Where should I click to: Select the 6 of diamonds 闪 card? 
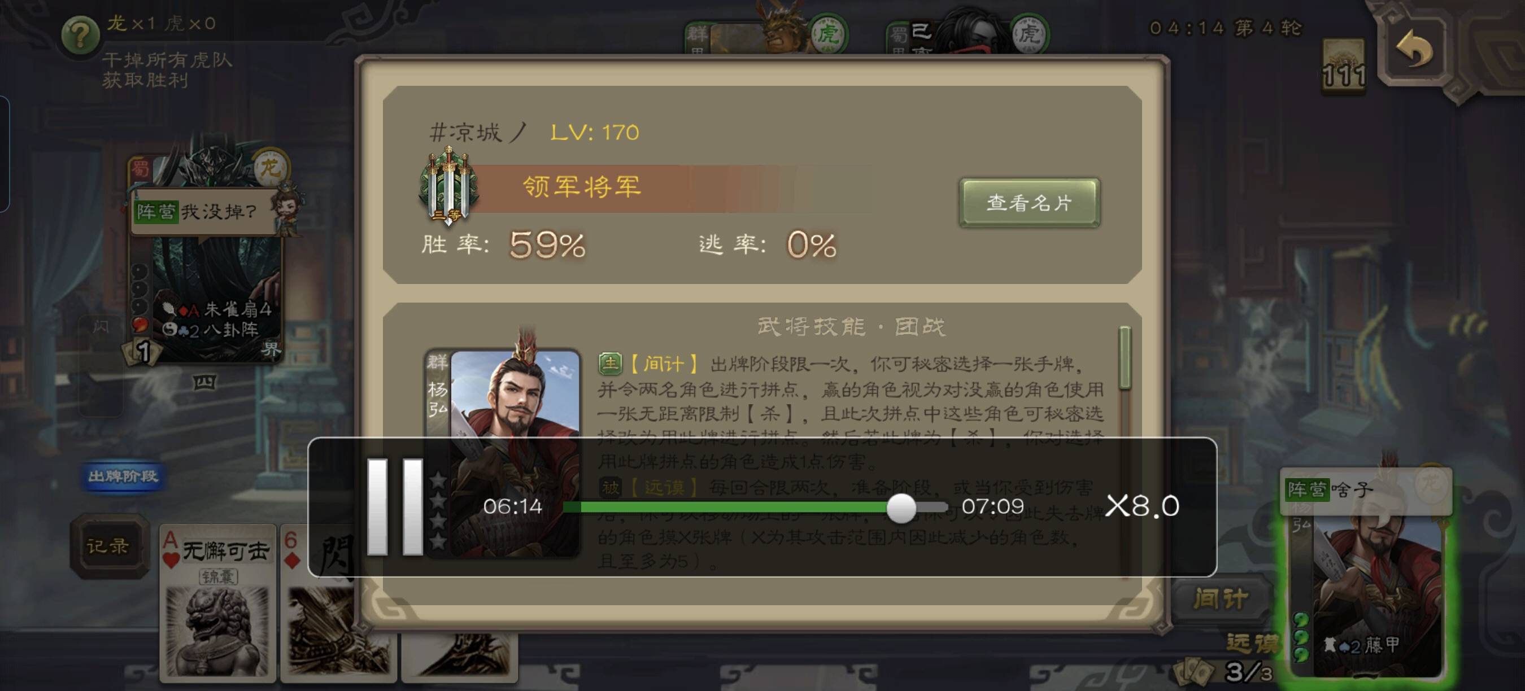317,601
